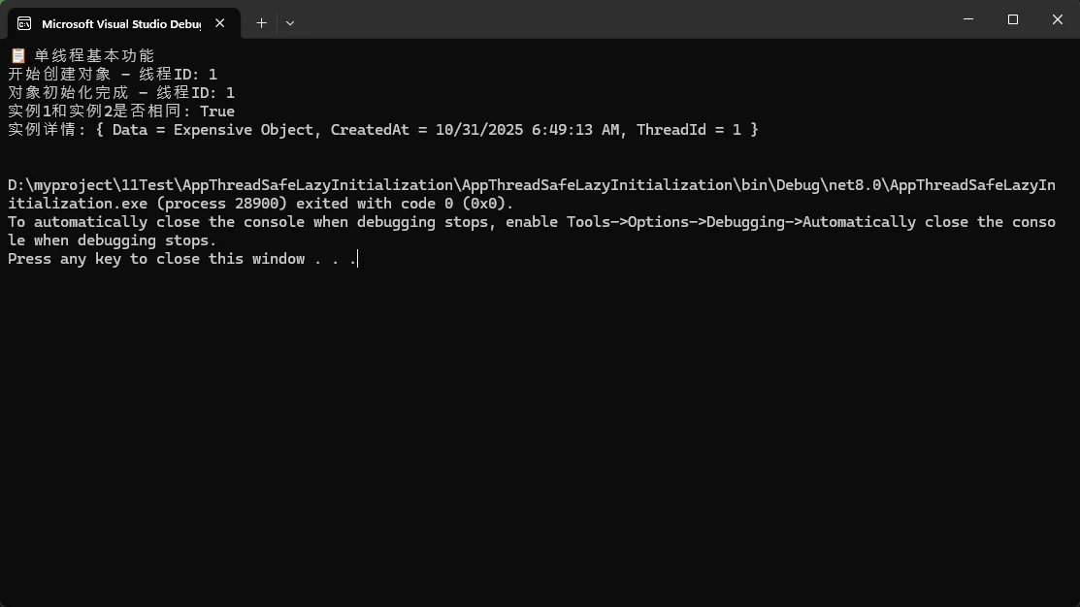This screenshot has height=607, width=1080.
Task: Close the Microsoft Visual Studio Debug tab
Action: pos(222,23)
